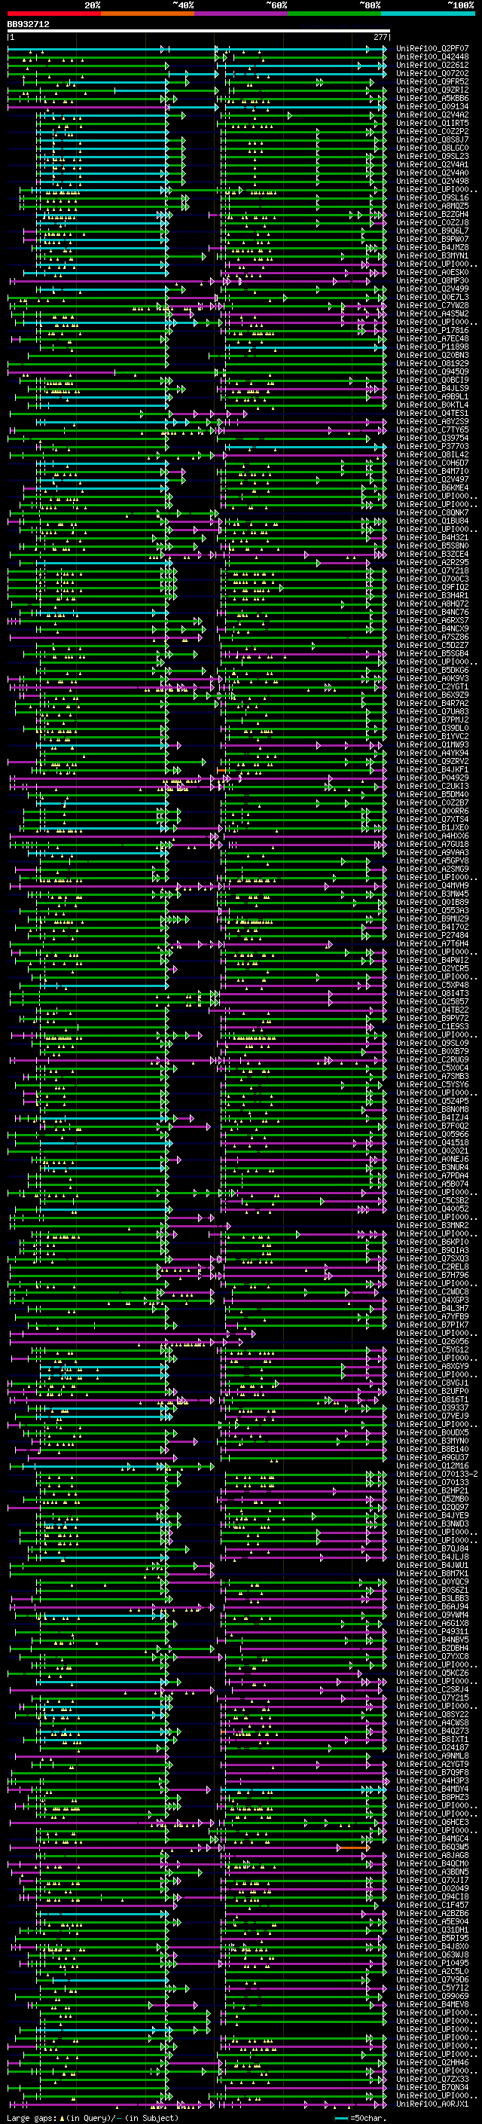
Task: Select the UniRef100_Q8IL42 label
Action: (432, 454)
